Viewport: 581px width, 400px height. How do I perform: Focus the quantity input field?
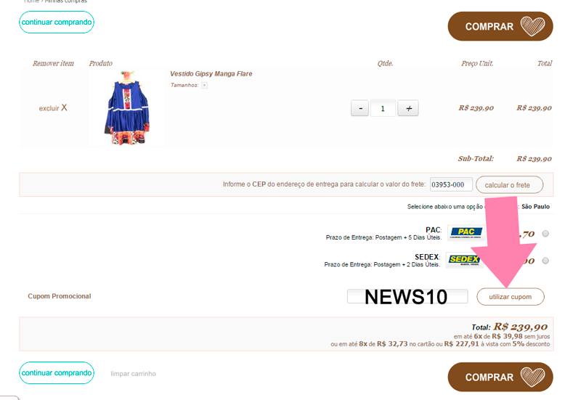pyautogui.click(x=383, y=108)
